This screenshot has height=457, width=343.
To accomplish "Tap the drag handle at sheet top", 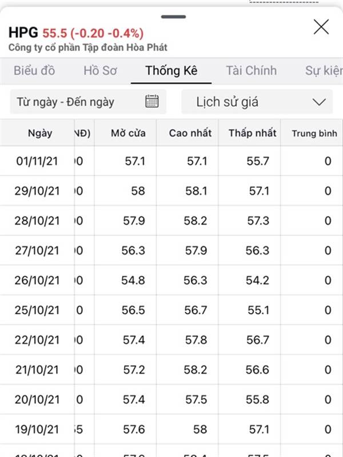I will [x=173, y=17].
